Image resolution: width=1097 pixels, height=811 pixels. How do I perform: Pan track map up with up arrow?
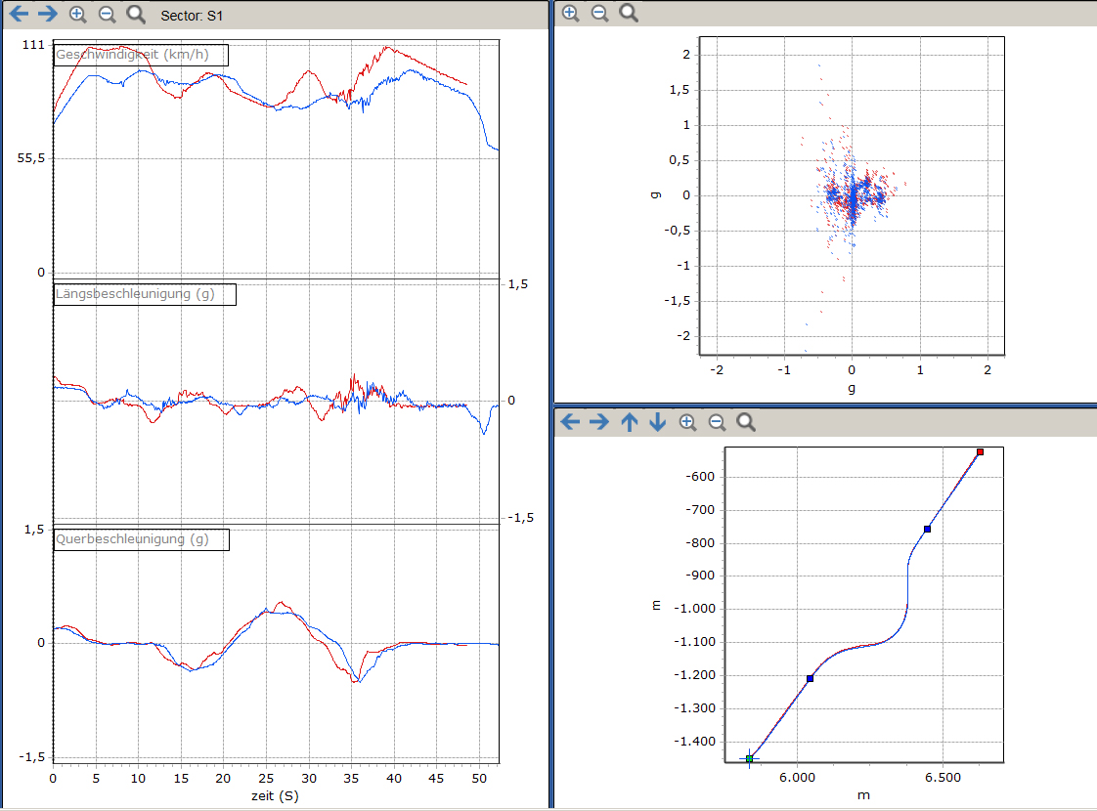[630, 422]
